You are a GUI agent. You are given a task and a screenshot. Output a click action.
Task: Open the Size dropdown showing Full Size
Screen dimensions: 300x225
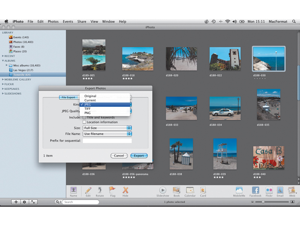pos(107,127)
